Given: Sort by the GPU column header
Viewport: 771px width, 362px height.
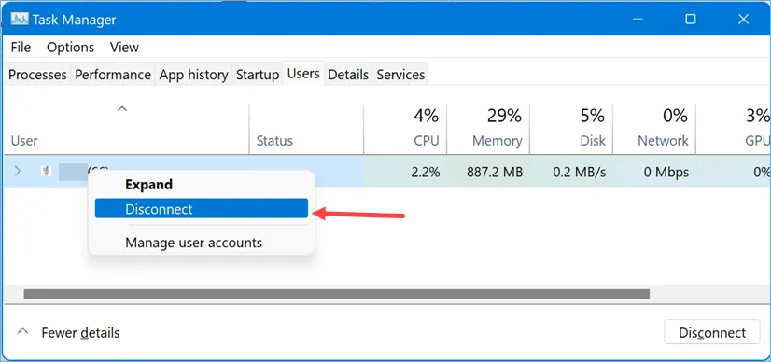Looking at the screenshot, I should pos(733,129).
